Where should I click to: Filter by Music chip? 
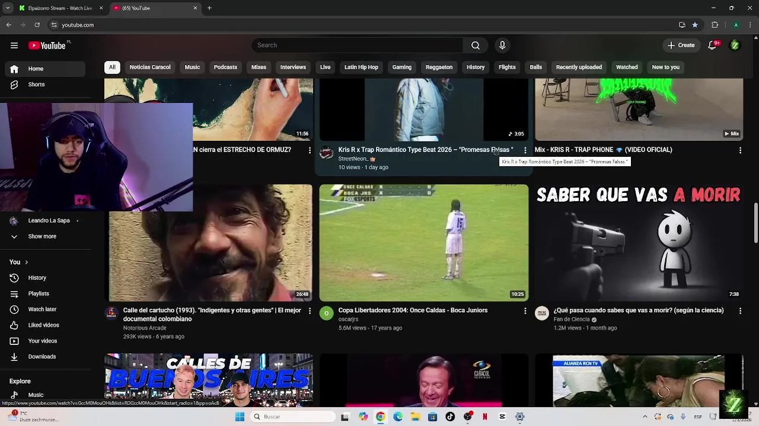tap(192, 67)
